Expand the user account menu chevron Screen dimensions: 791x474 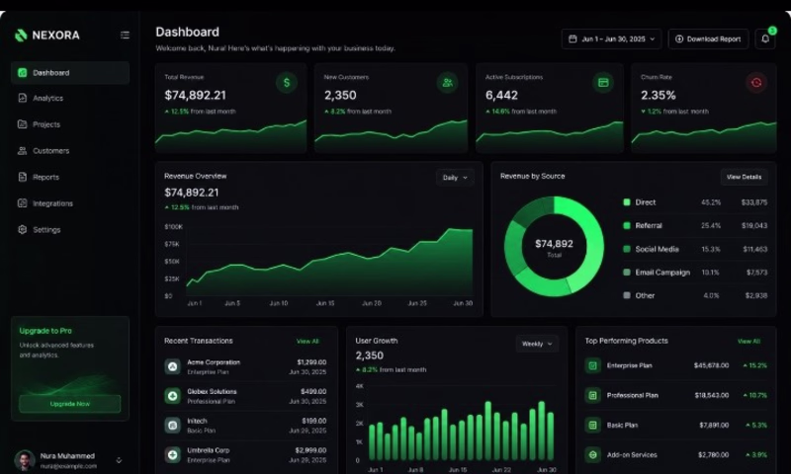[119, 460]
